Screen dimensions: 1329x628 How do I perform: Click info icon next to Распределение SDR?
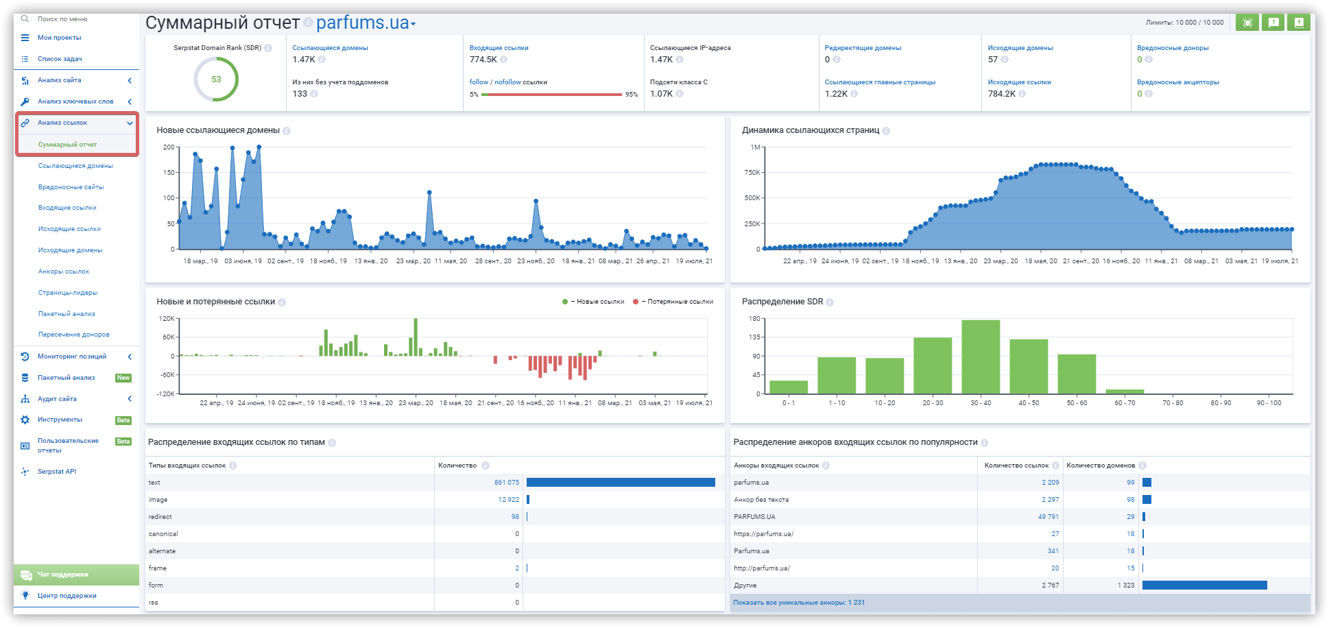(830, 302)
